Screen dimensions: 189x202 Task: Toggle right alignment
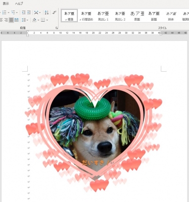(6, 20)
